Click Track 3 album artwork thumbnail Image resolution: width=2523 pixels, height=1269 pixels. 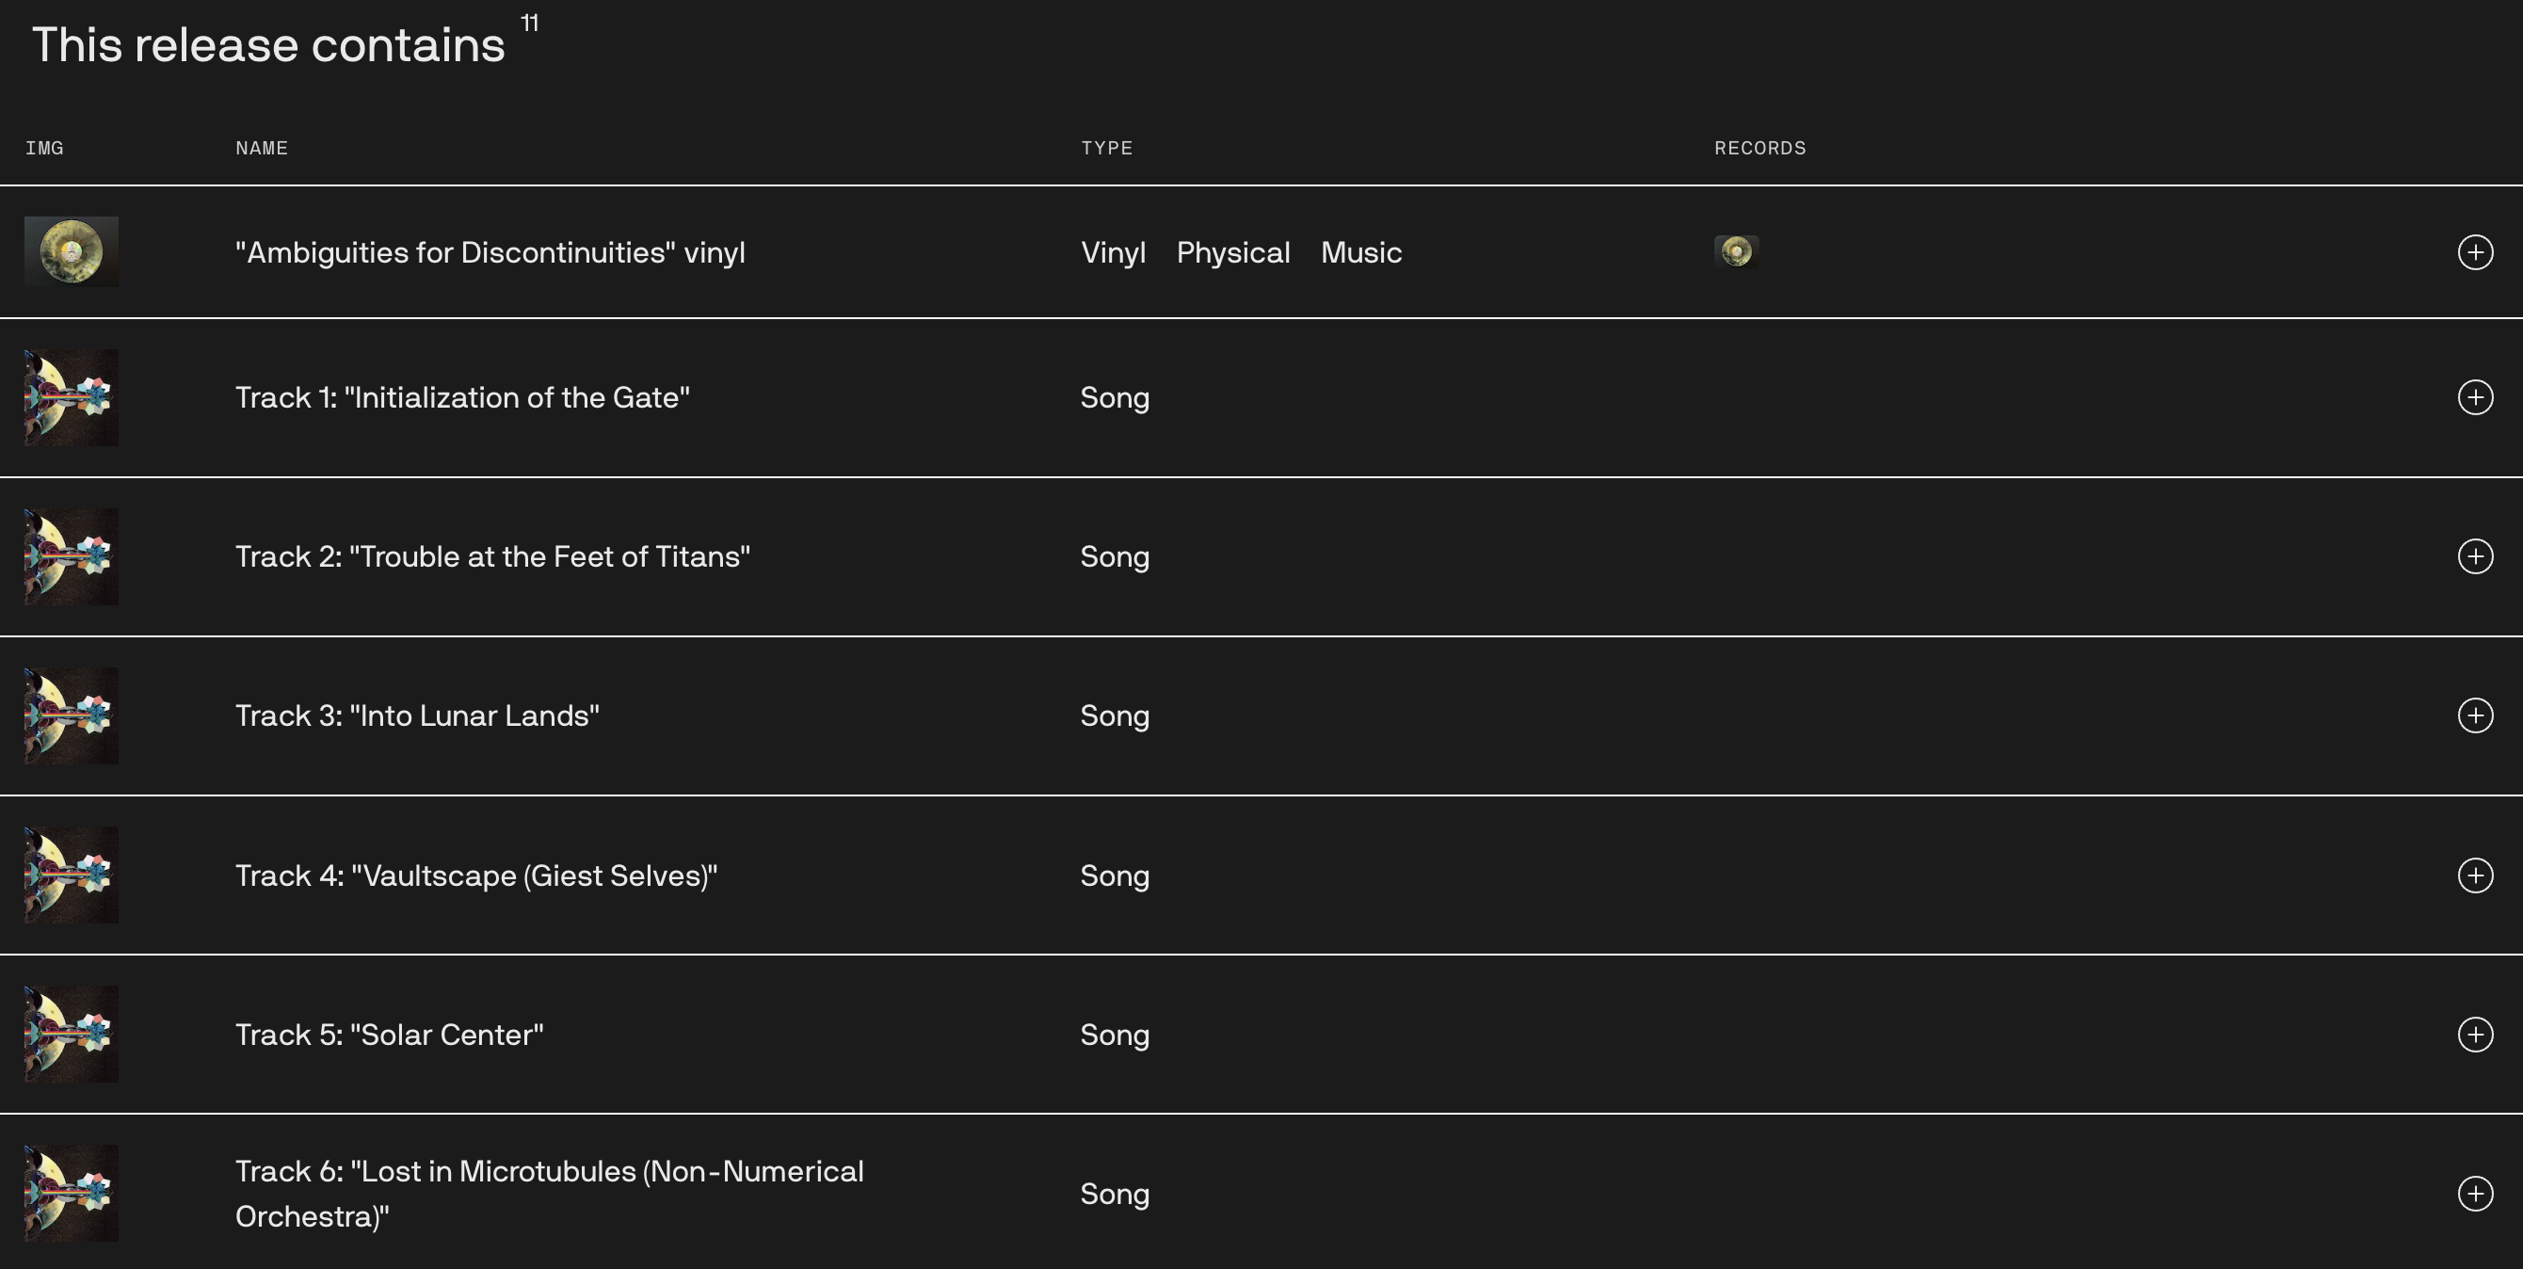click(x=72, y=715)
